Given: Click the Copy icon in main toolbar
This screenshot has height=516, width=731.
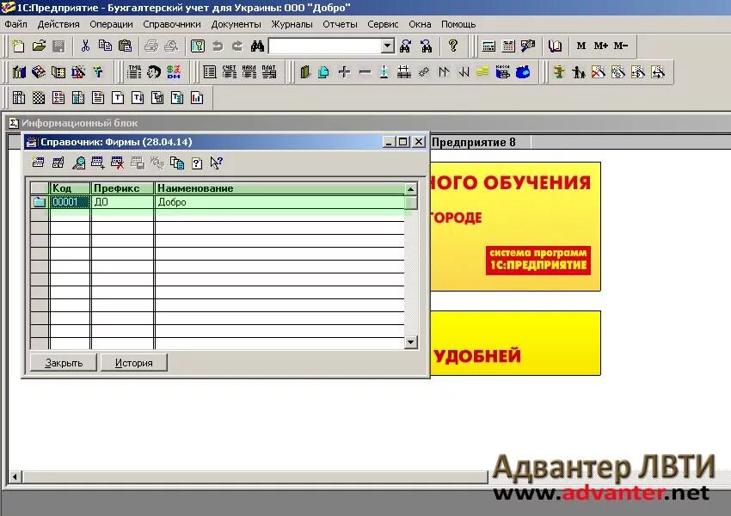Looking at the screenshot, I should click(105, 46).
